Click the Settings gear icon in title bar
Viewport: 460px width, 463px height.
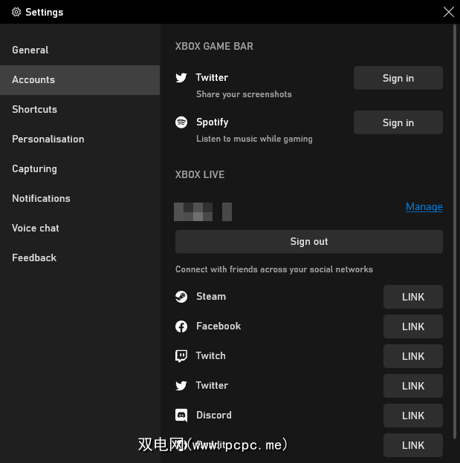coord(16,12)
